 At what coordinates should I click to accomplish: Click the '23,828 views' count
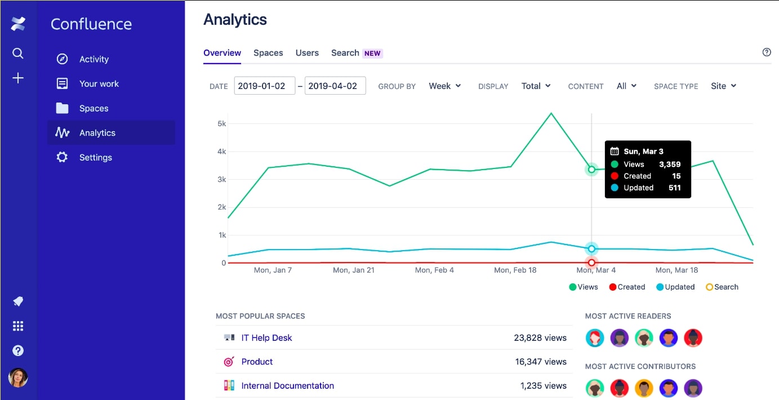coord(540,337)
